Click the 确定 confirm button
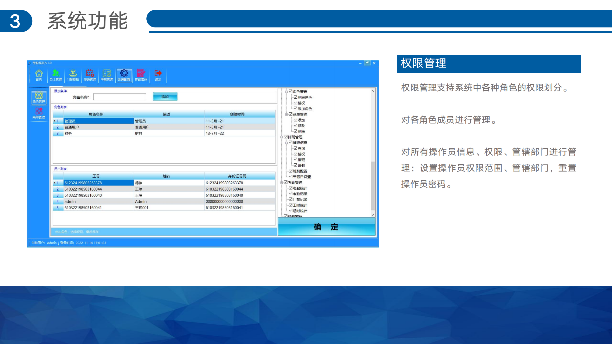 pos(326,227)
